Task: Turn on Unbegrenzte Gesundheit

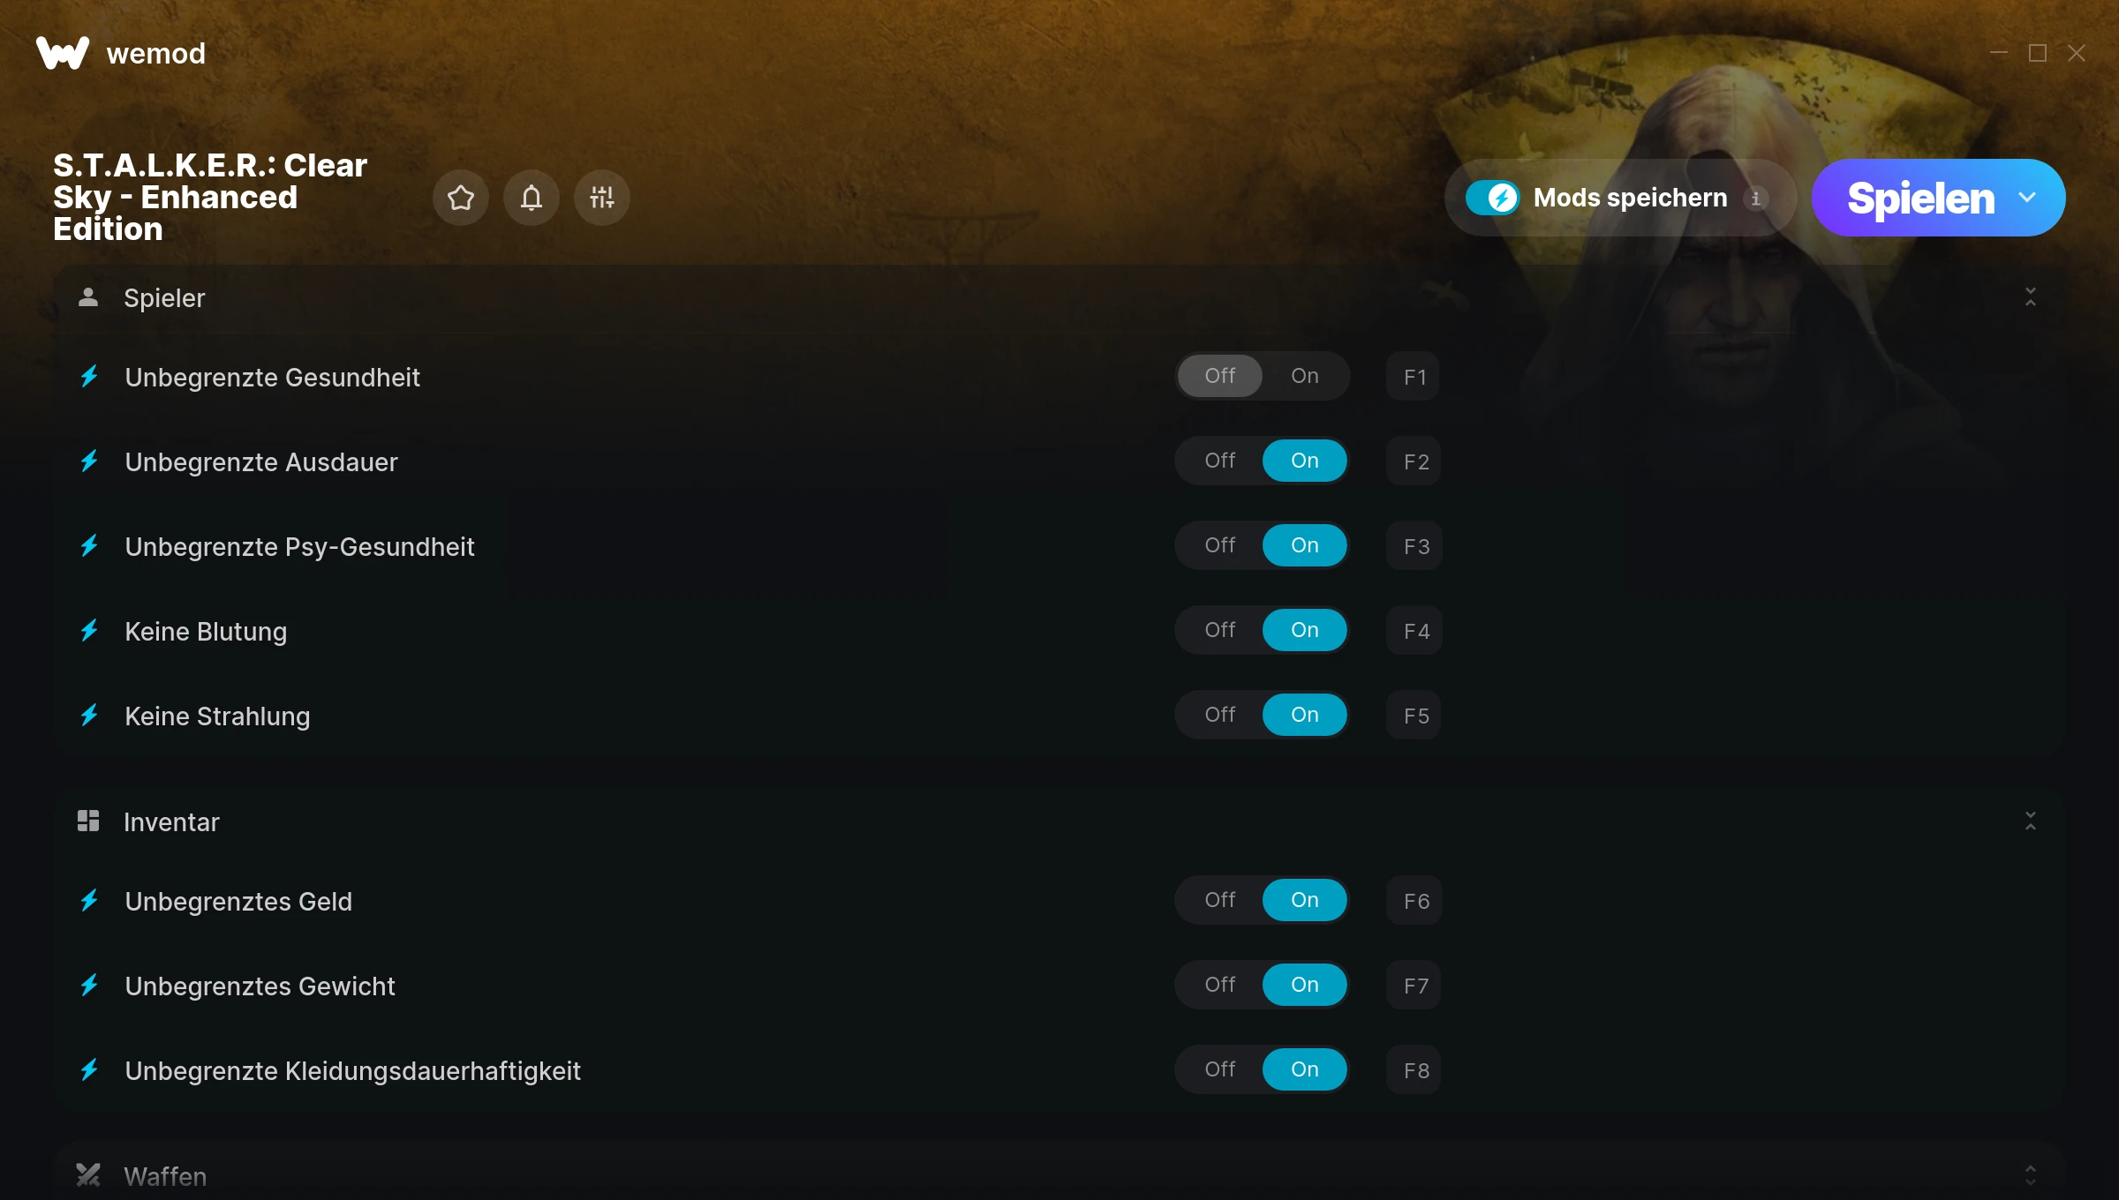Action: coord(1305,376)
